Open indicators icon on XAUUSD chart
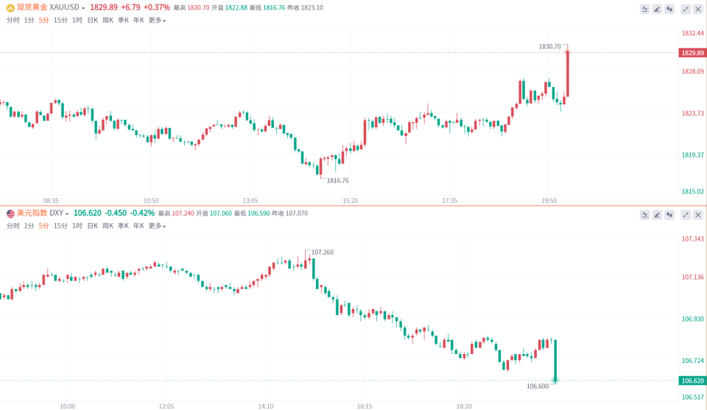Screen dimensions: 707x410 pyautogui.click(x=645, y=9)
